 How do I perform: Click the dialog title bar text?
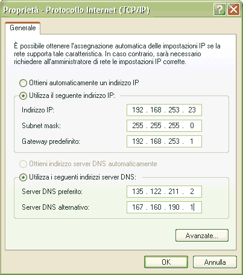tap(77, 10)
